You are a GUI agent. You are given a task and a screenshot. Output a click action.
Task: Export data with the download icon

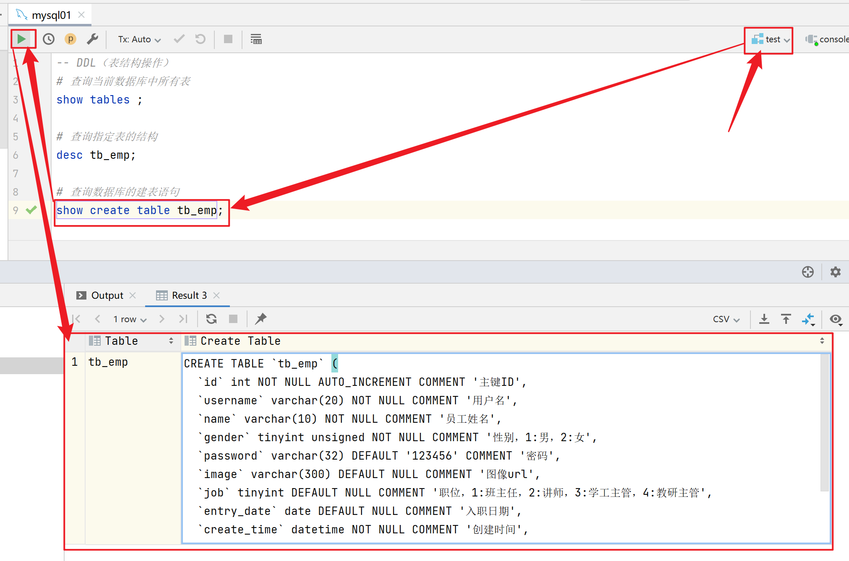click(764, 319)
